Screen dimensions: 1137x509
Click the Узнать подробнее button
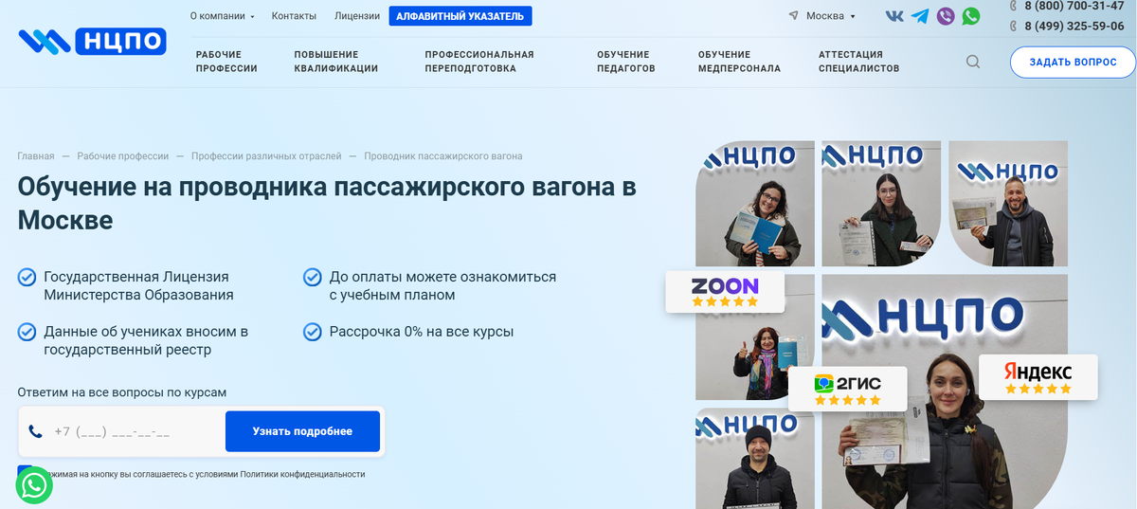click(302, 431)
